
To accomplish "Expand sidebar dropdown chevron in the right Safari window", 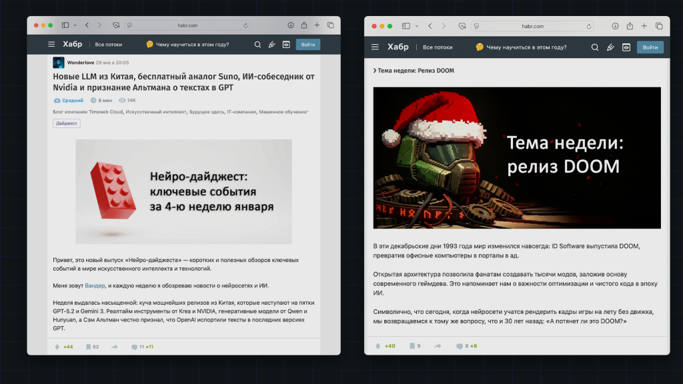I will (x=416, y=26).
